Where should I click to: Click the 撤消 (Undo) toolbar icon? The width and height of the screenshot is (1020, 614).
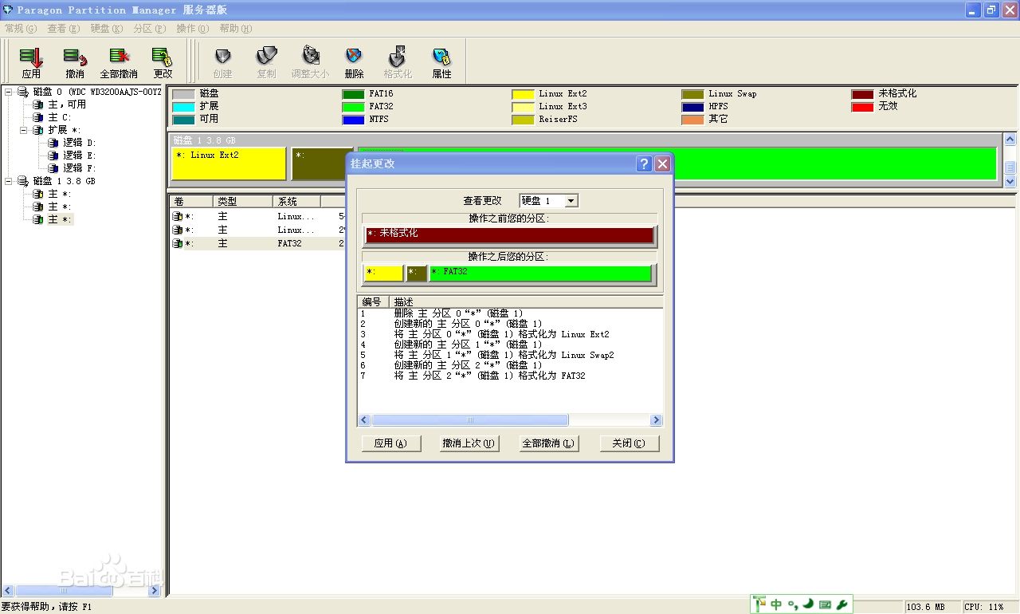pyautogui.click(x=75, y=62)
